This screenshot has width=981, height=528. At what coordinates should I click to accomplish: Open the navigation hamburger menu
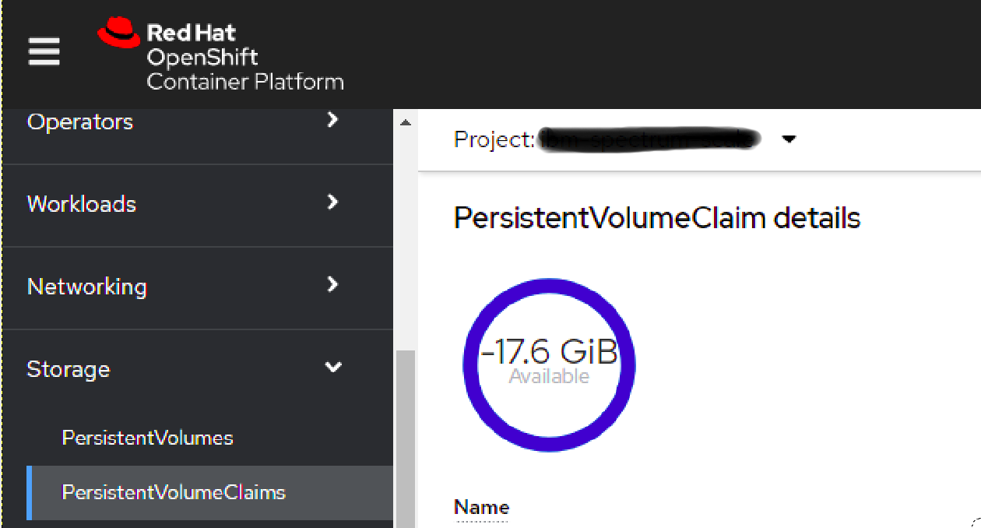coord(44,51)
